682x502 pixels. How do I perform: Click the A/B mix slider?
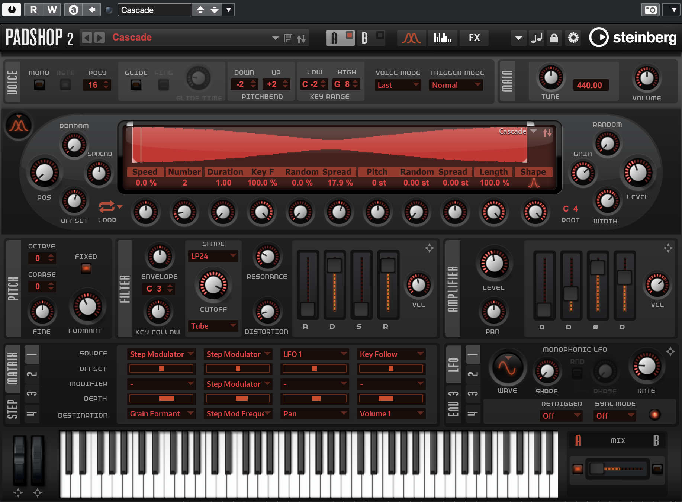point(618,469)
